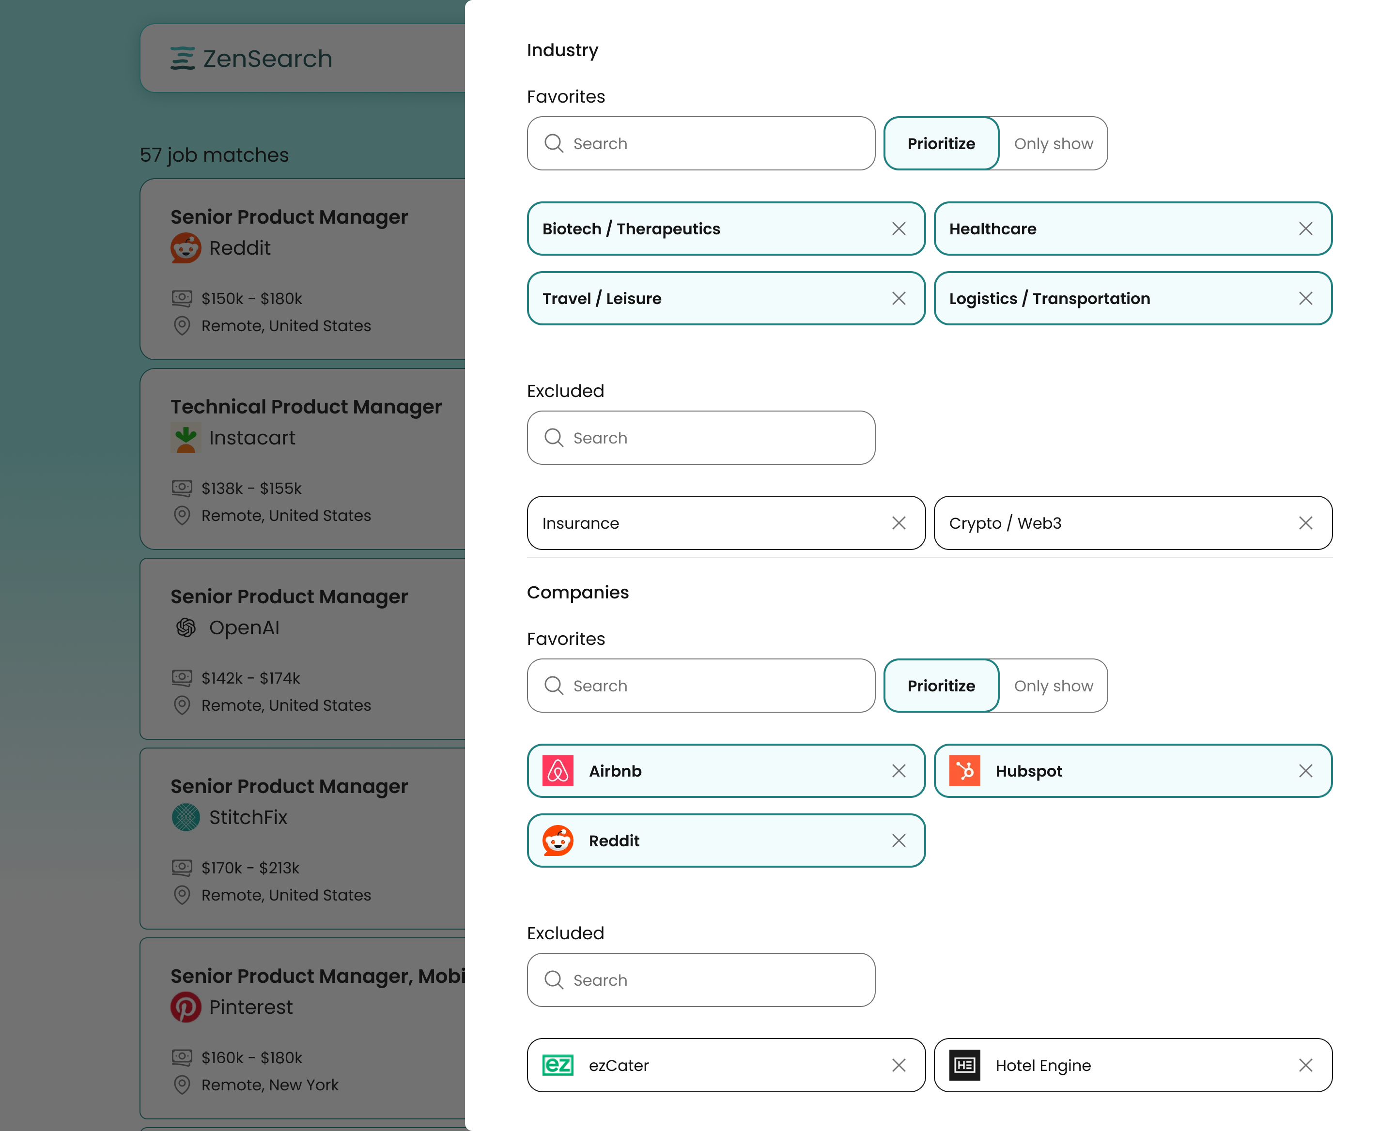Remove Travel / Leisure favorite industry
This screenshot has width=1395, height=1131.
[899, 298]
